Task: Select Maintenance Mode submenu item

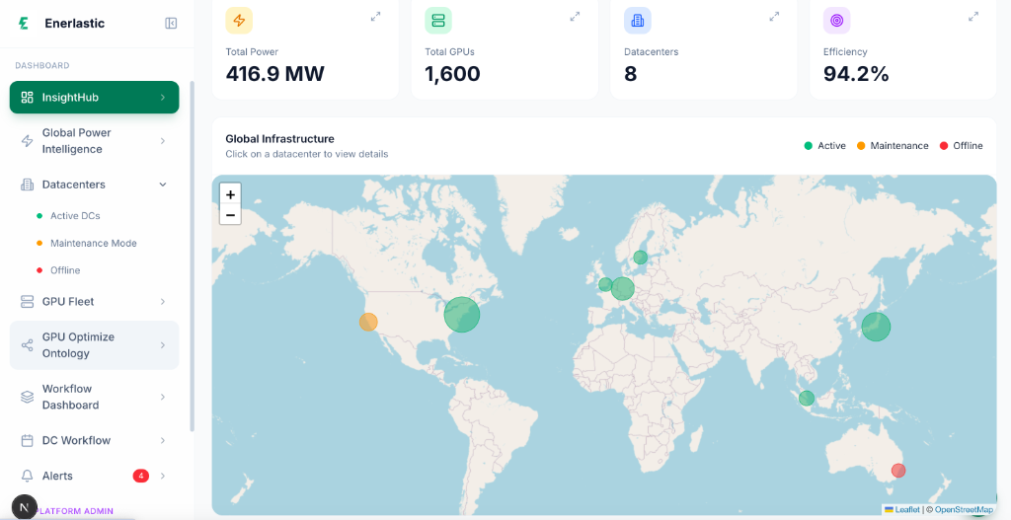Action: click(x=94, y=244)
